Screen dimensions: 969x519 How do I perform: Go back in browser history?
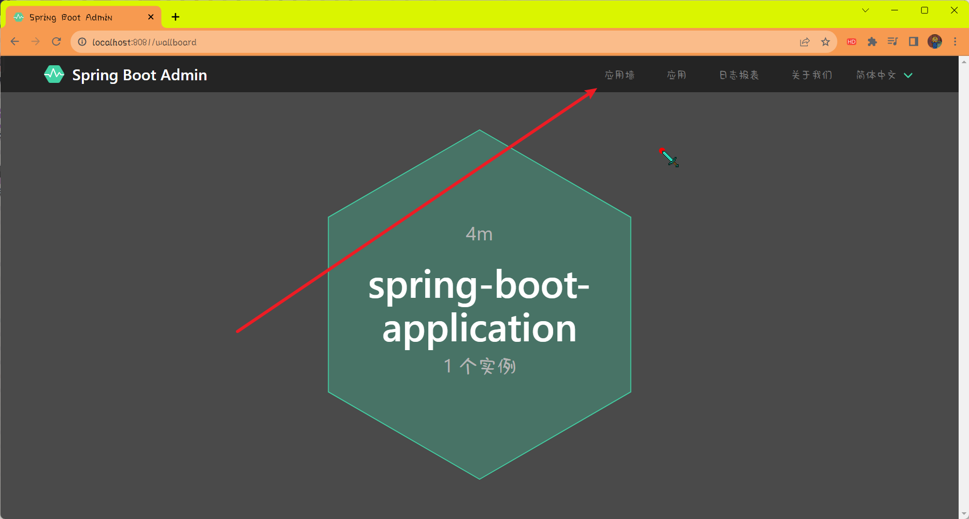pyautogui.click(x=15, y=42)
